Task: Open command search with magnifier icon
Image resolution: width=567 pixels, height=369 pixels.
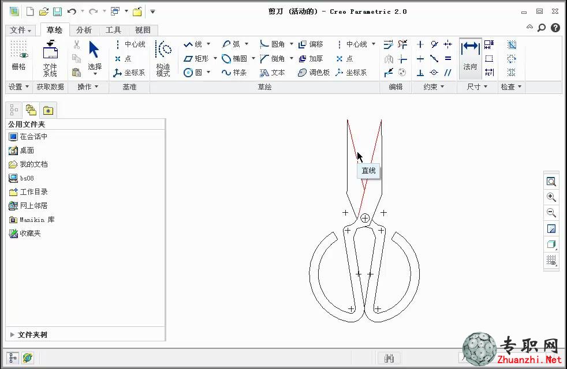Action: click(542, 28)
